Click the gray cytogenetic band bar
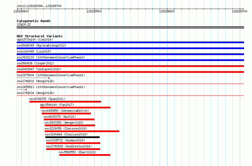 (130, 27)
